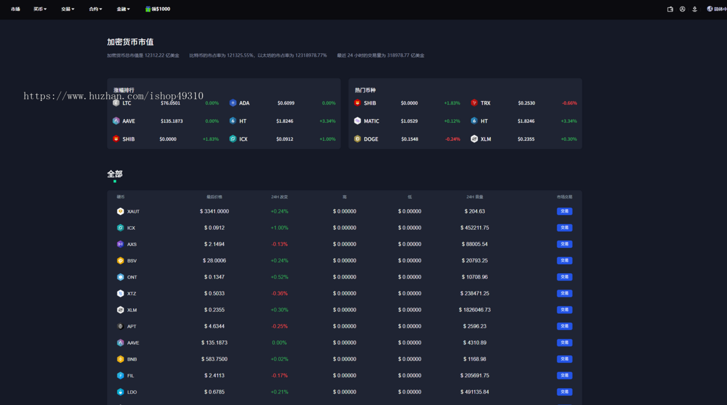
Task: Expand the 金融 dropdown menu
Action: (x=124, y=9)
